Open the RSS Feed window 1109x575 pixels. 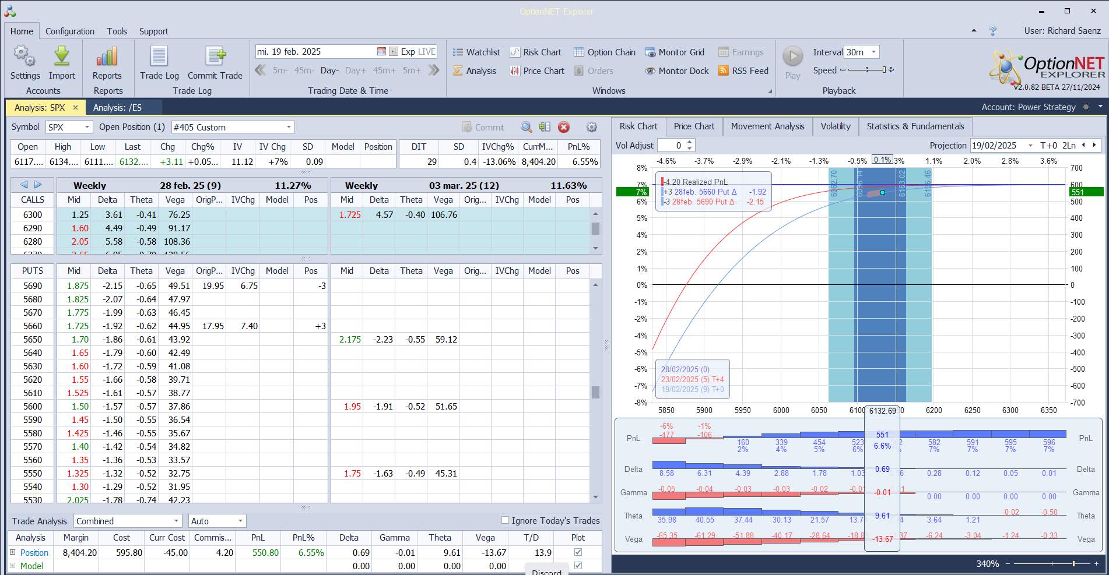pyautogui.click(x=743, y=71)
